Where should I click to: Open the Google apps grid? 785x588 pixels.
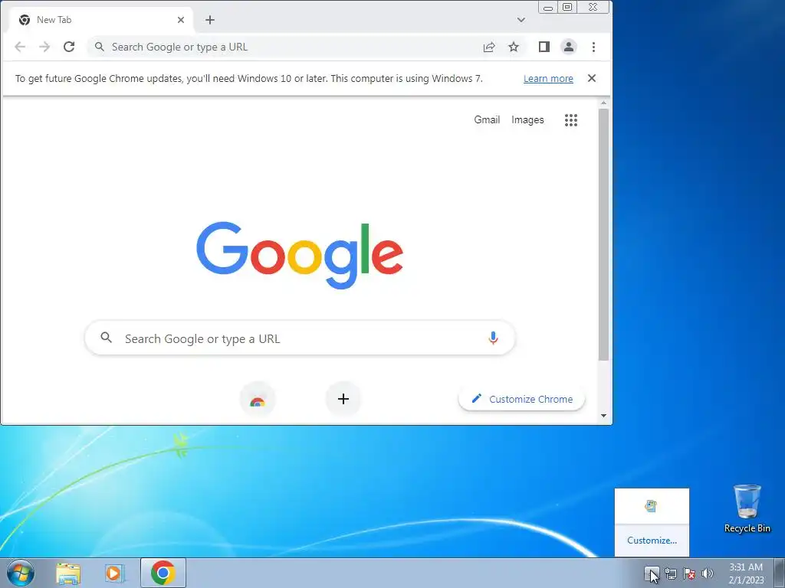coord(571,120)
